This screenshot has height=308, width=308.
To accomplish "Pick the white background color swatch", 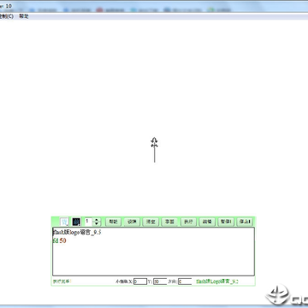I will 64,222.
